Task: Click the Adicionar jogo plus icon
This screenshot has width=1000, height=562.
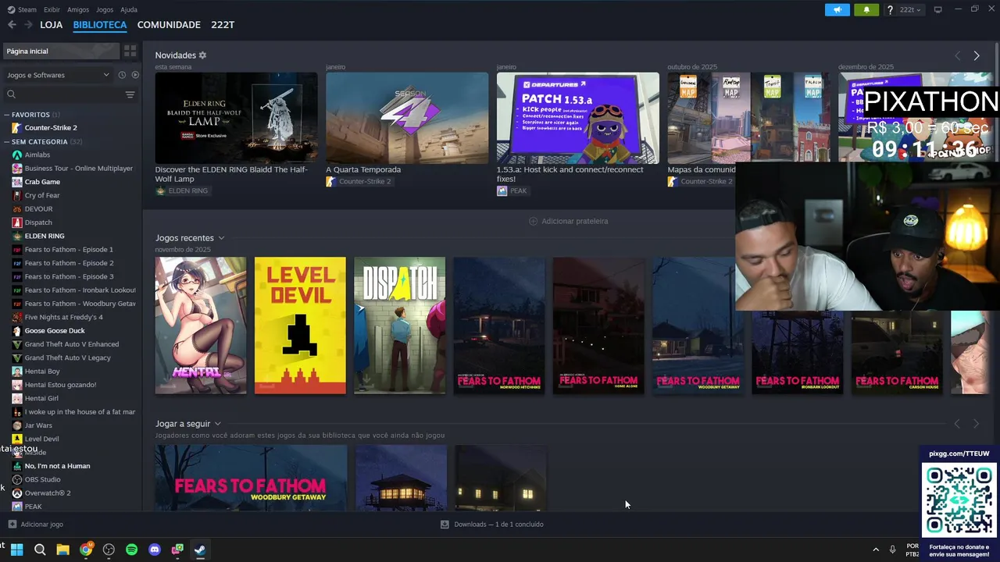Action: pos(12,525)
